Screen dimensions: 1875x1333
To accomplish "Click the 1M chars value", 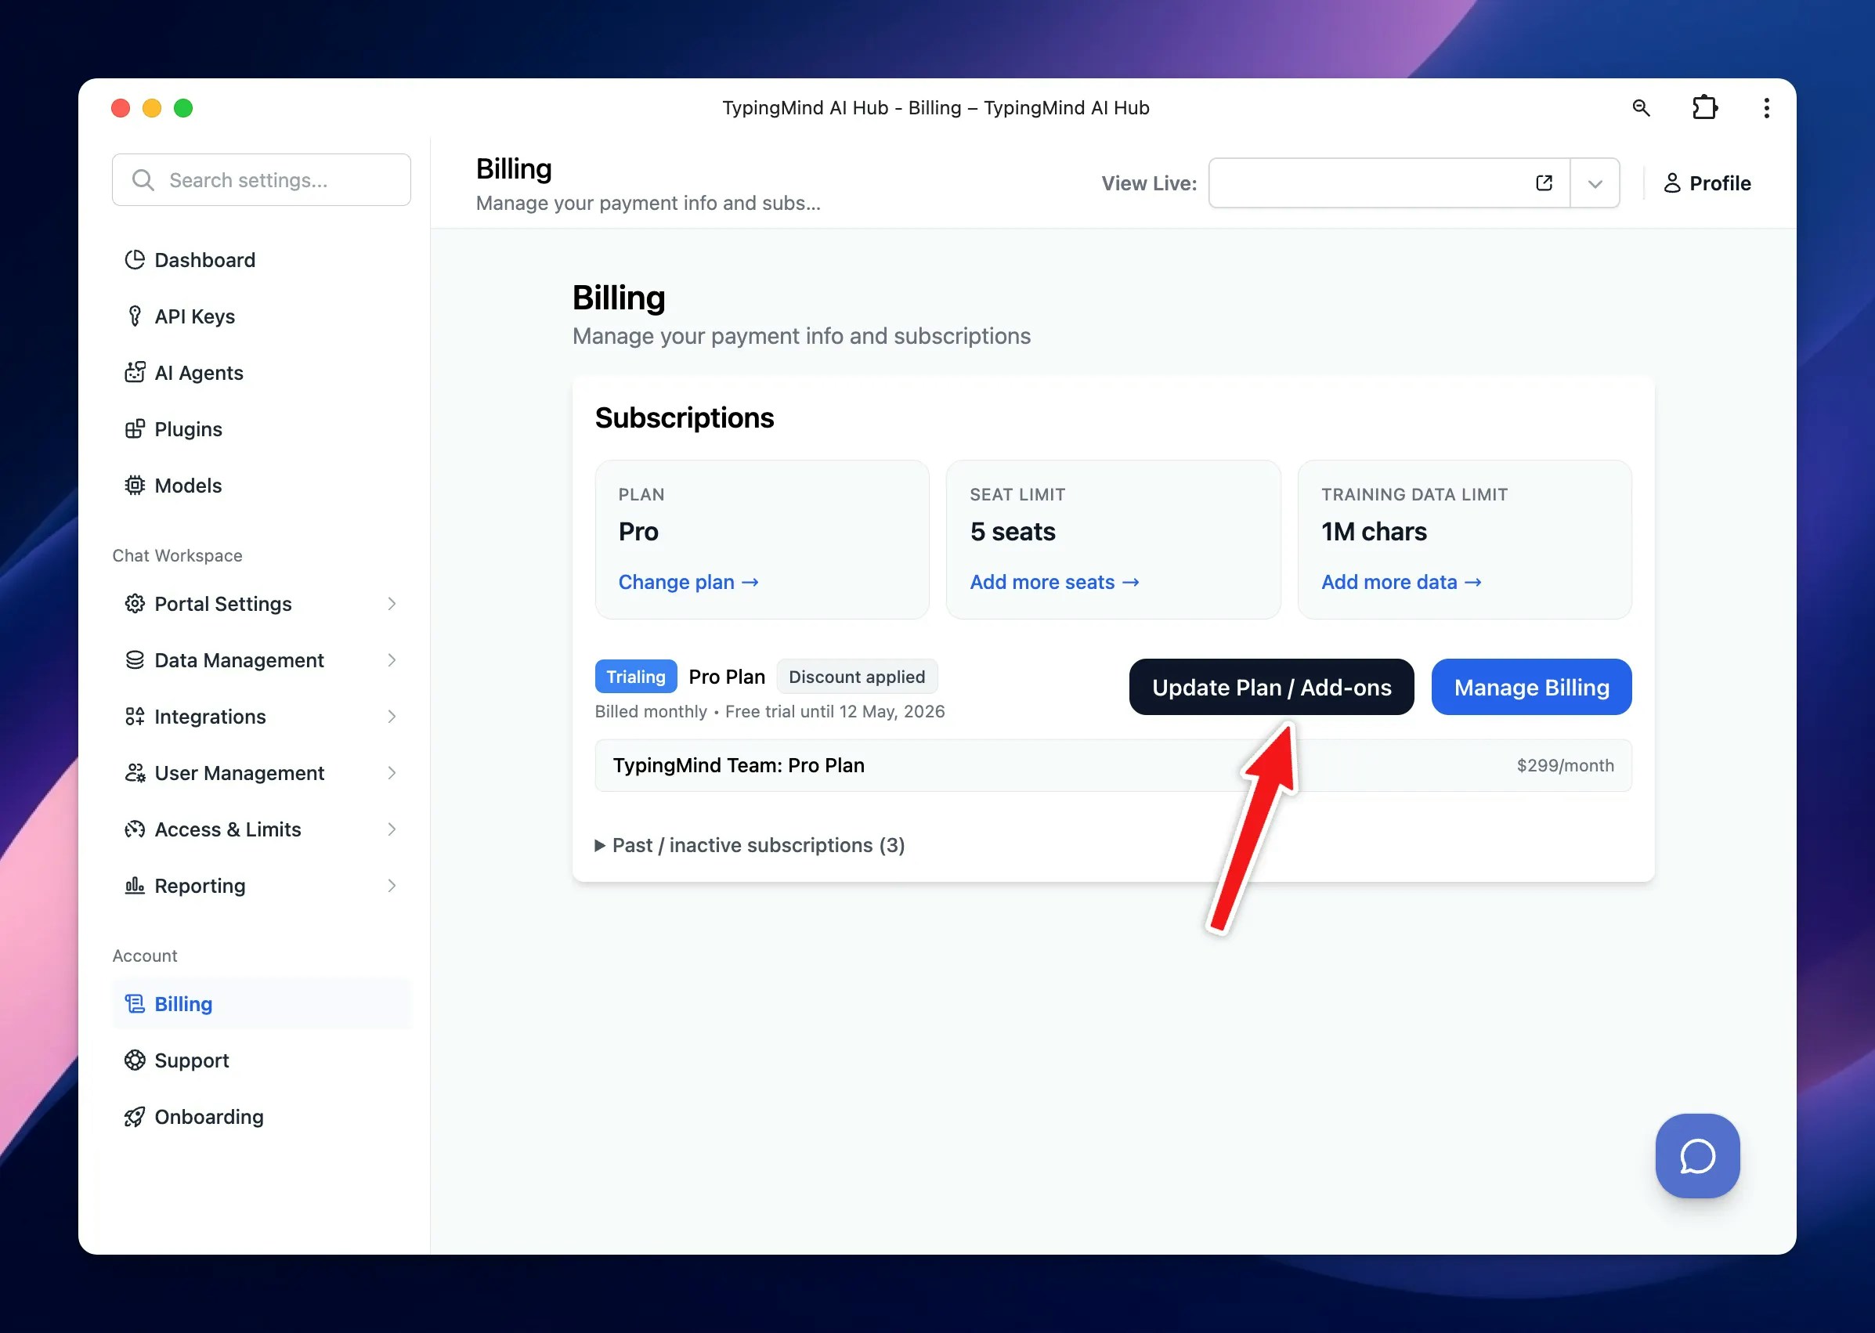I will pyautogui.click(x=1374, y=532).
